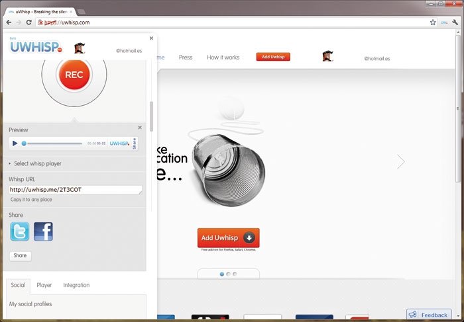Close the uWhisp browser tab
Screen dimensions: 464x322
(x=71, y=12)
